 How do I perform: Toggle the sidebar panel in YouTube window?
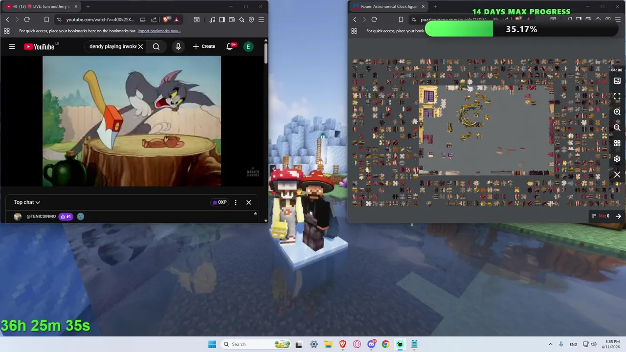(x=222, y=20)
